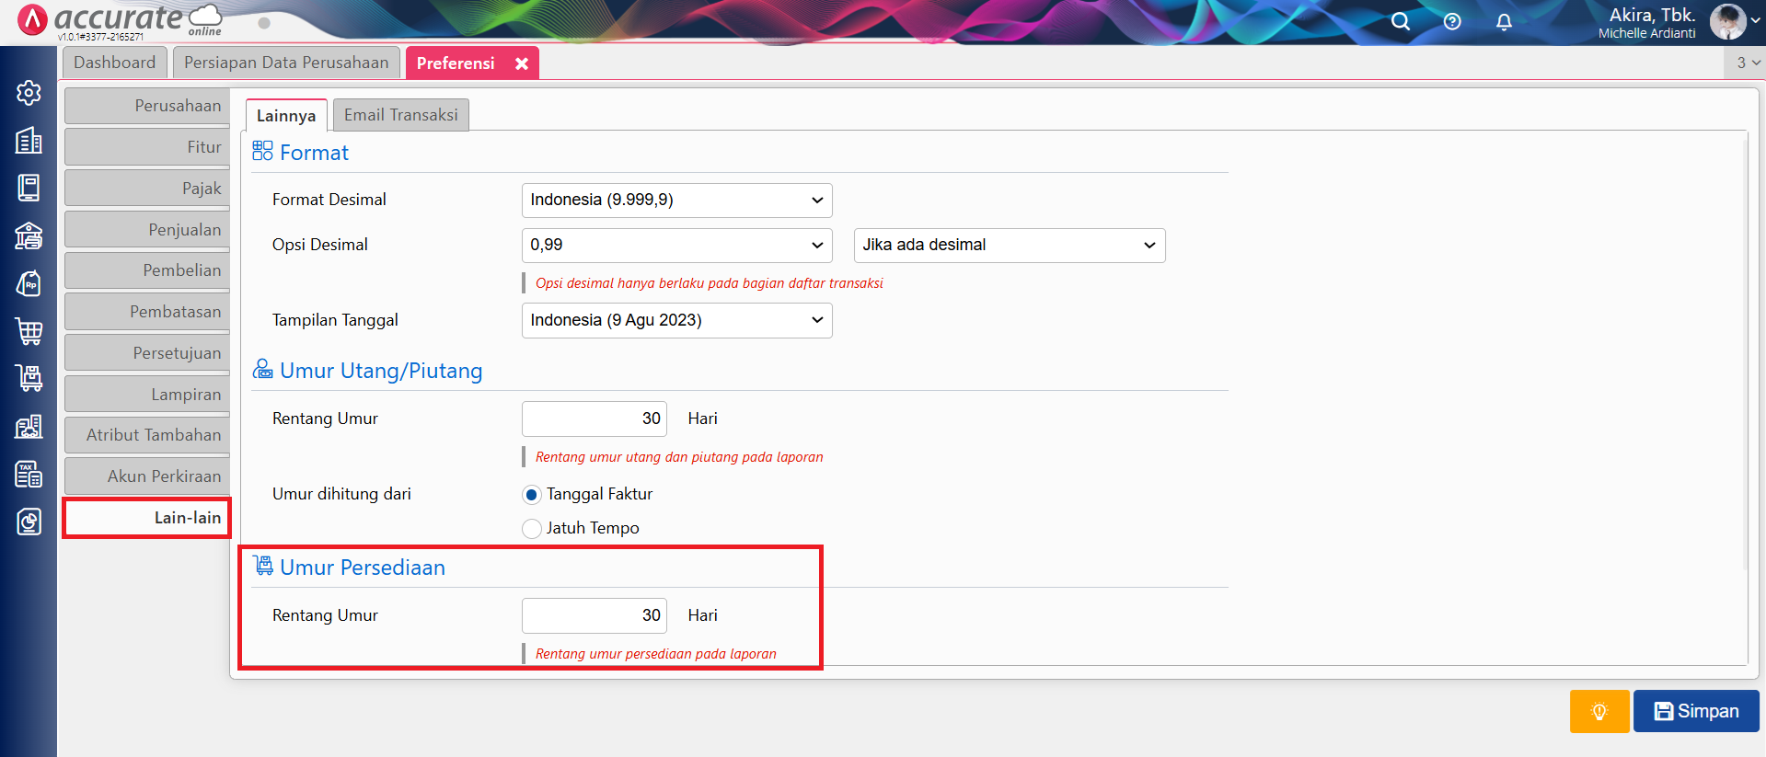Click the Umur Persediaan Rentang Umur field
This screenshot has height=757, width=1766.
click(594, 615)
